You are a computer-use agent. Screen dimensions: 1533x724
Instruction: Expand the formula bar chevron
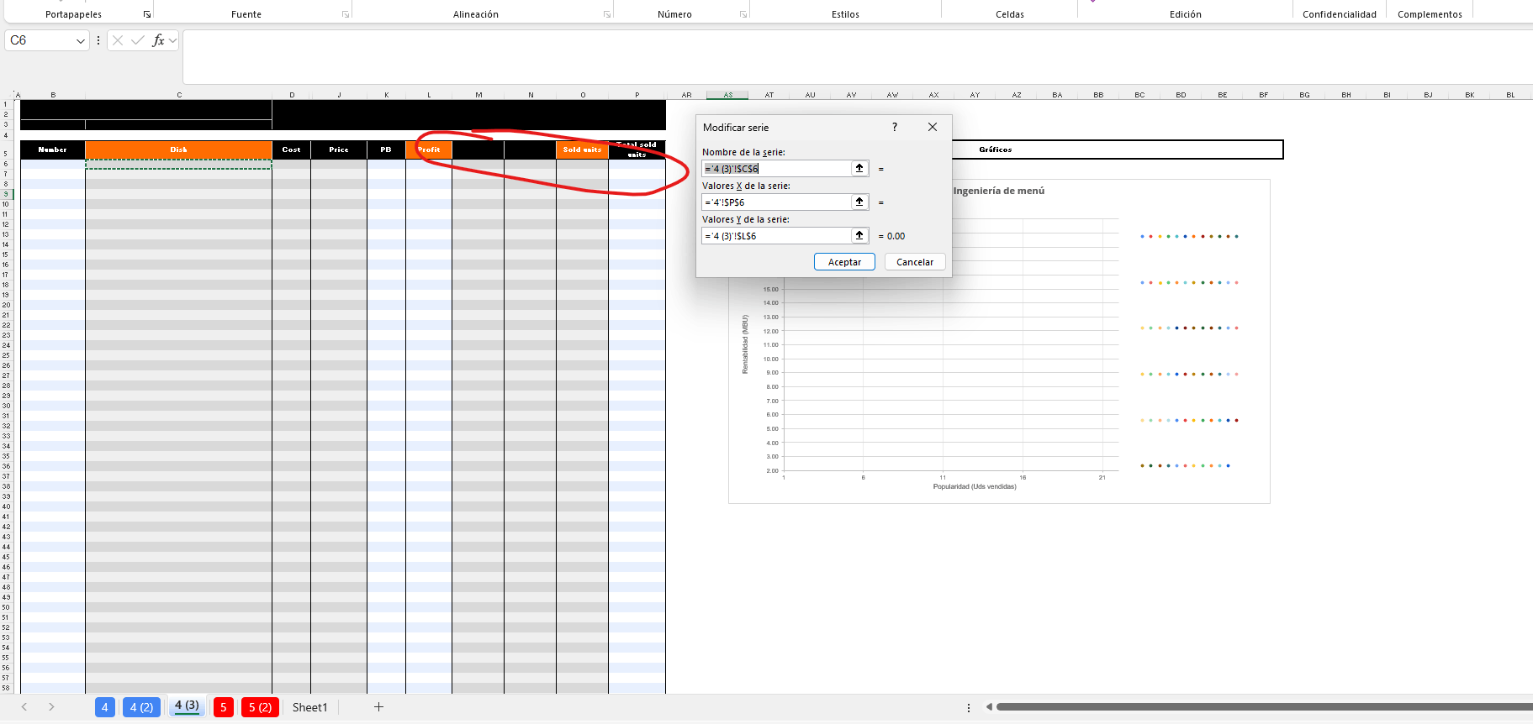173,40
